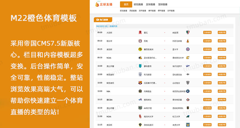Image resolution: width=240 pixels, height=128 pixels.
Task: Click the 山谷独立 shield crest
Action: (x=188, y=83)
